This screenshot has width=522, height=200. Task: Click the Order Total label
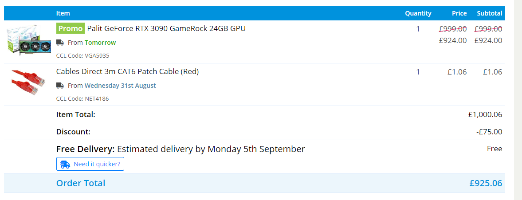click(x=81, y=183)
